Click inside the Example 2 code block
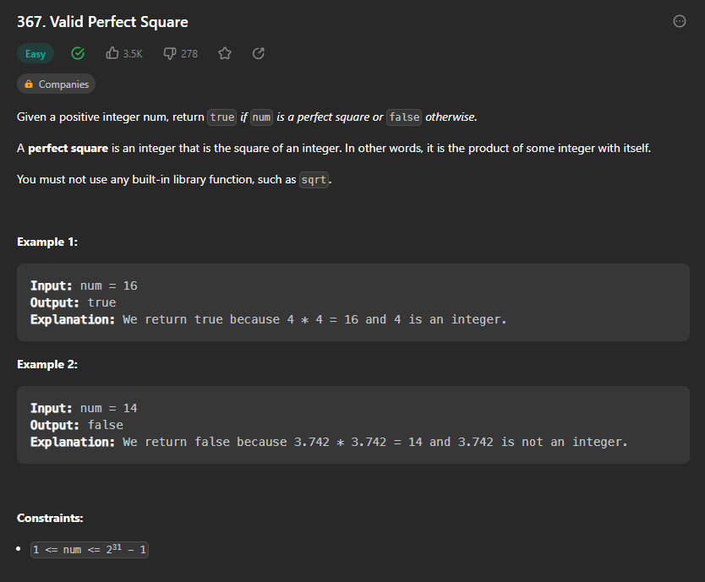Viewport: 705px width, 582px height. [x=352, y=425]
